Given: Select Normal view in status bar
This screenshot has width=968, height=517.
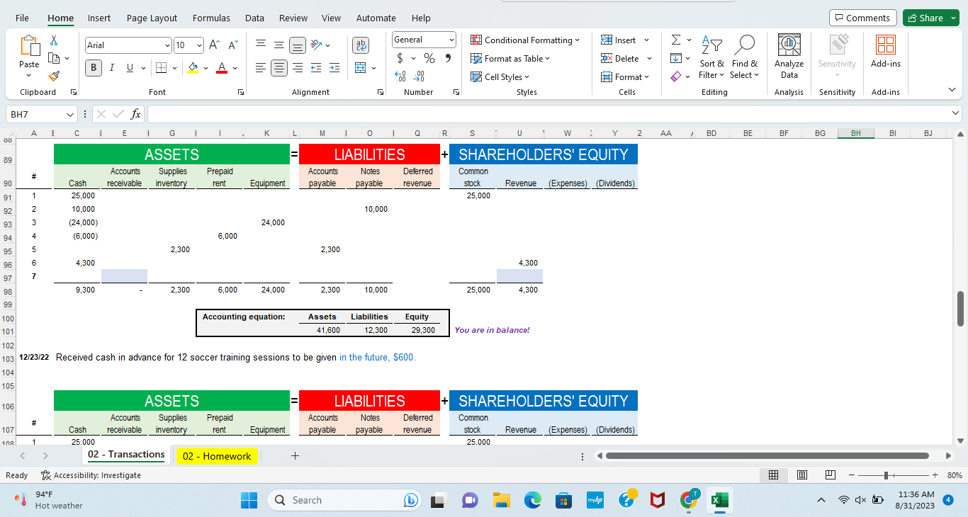Looking at the screenshot, I should 775,475.
